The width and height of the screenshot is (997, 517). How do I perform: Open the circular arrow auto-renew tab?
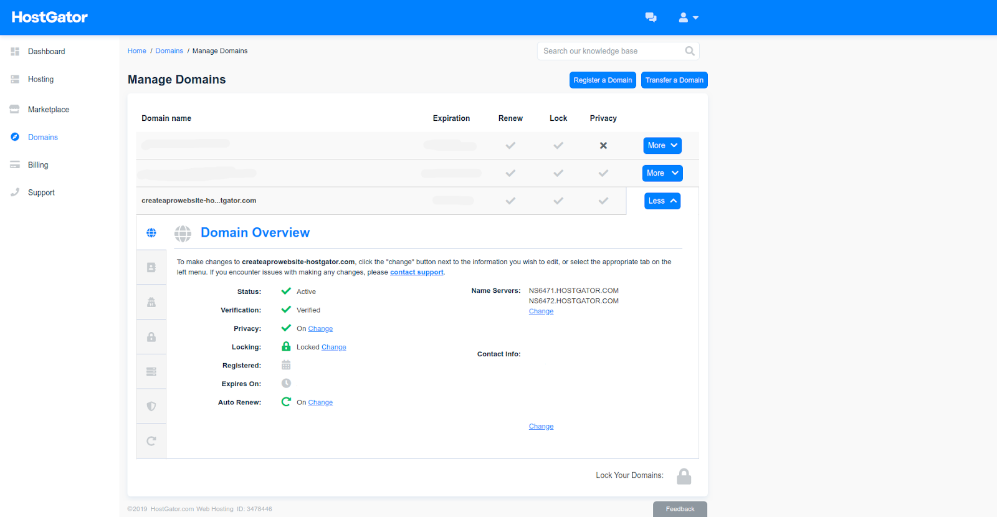(151, 441)
